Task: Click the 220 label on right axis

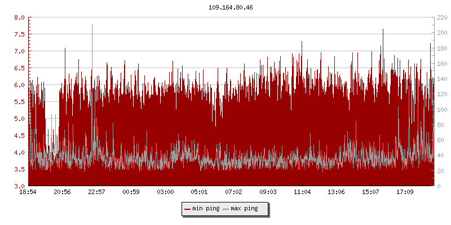Action: [442, 17]
